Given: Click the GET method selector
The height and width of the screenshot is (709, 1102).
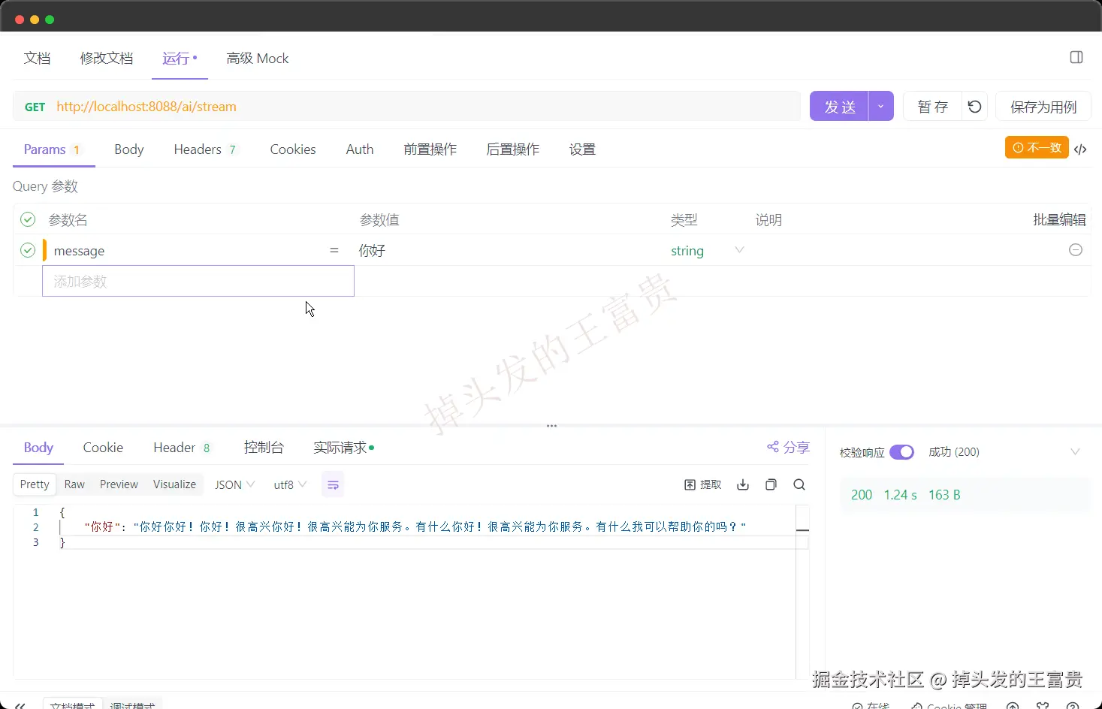Looking at the screenshot, I should coord(35,107).
